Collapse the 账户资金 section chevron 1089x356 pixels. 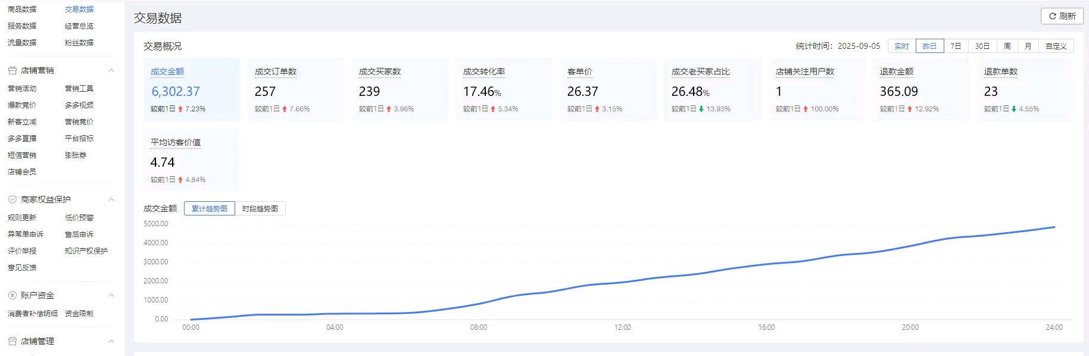point(111,295)
